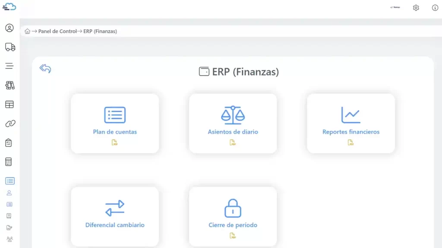Screen dimensions: 442x248
Task: Go back using the blue return arrow
Action: 45,68
